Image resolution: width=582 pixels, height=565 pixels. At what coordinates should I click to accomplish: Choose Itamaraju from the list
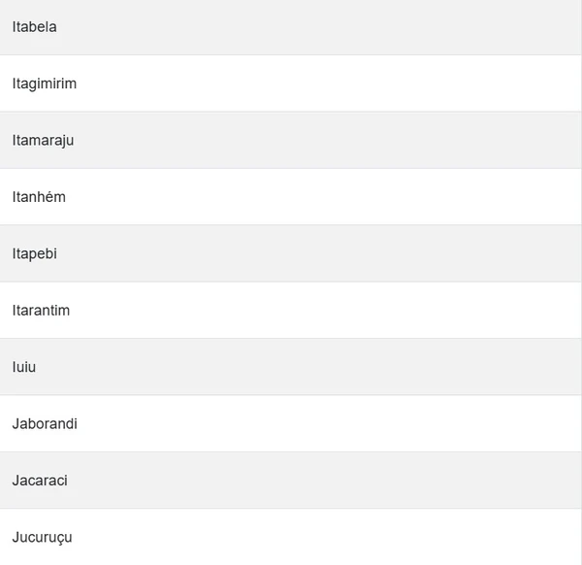click(x=291, y=140)
